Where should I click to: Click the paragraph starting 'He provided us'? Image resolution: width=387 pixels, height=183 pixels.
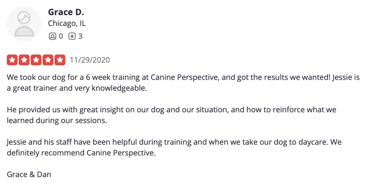172,115
